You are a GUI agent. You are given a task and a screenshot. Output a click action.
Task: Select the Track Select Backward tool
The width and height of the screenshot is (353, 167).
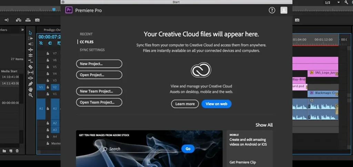click(30, 44)
